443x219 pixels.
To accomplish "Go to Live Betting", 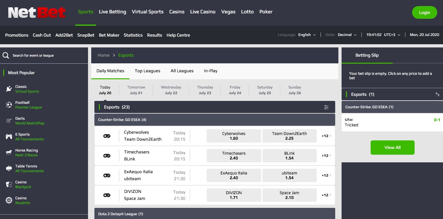I will pos(112,12).
